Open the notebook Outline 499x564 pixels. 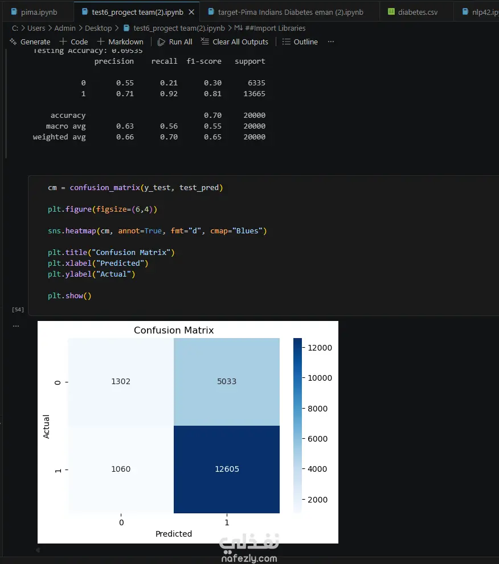(x=300, y=42)
